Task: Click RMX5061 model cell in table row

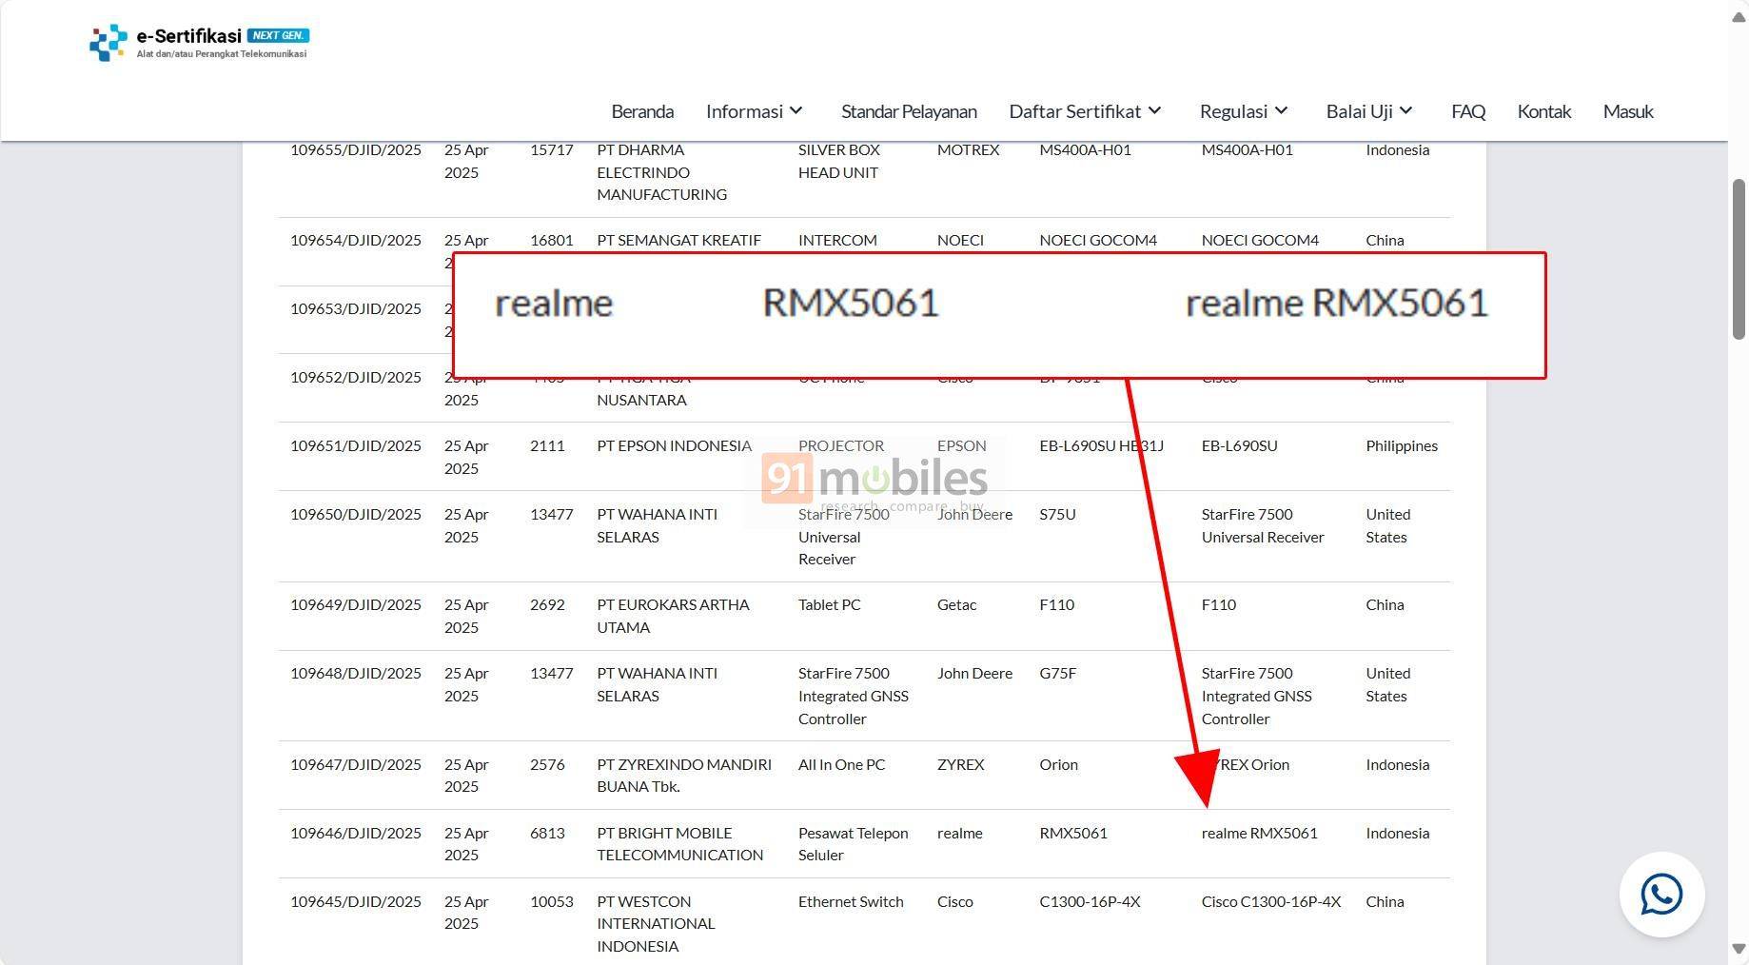Action: [1073, 833]
